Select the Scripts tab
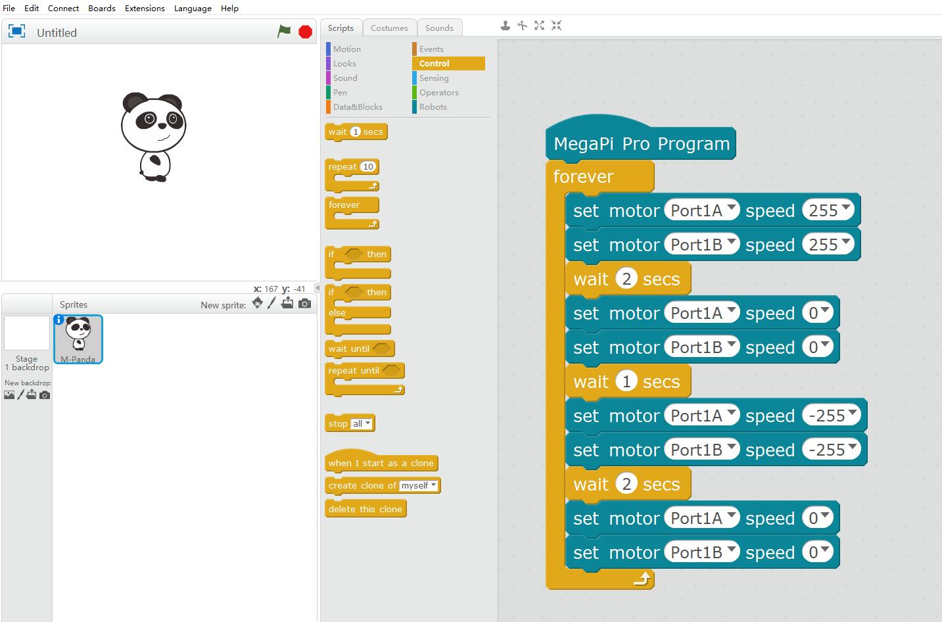Screen dimensions: 942x622 (x=341, y=28)
